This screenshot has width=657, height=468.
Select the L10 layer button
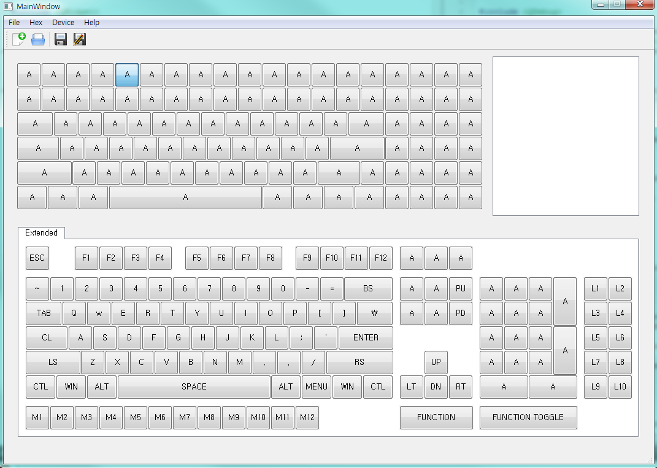pyautogui.click(x=620, y=386)
